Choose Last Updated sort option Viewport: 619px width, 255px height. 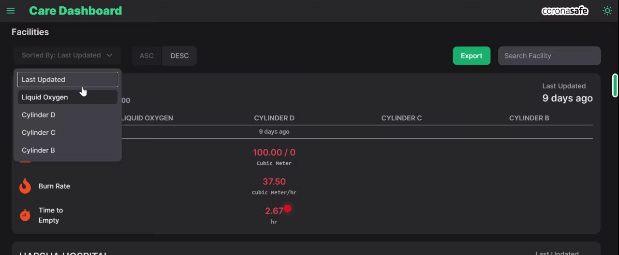[67, 80]
